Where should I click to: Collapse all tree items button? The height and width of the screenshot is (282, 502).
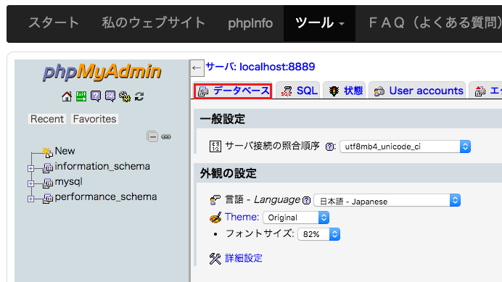[x=152, y=137]
